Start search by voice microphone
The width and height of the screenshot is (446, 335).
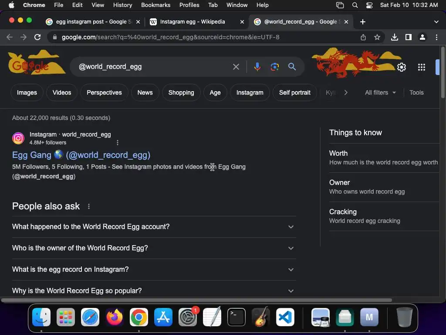coord(257,67)
